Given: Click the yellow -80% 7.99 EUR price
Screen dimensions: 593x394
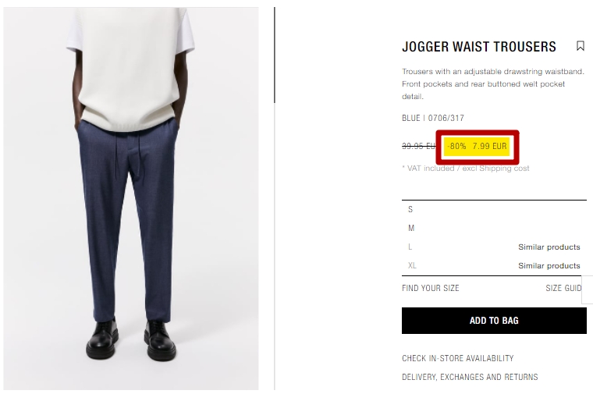Looking at the screenshot, I should coord(477,147).
